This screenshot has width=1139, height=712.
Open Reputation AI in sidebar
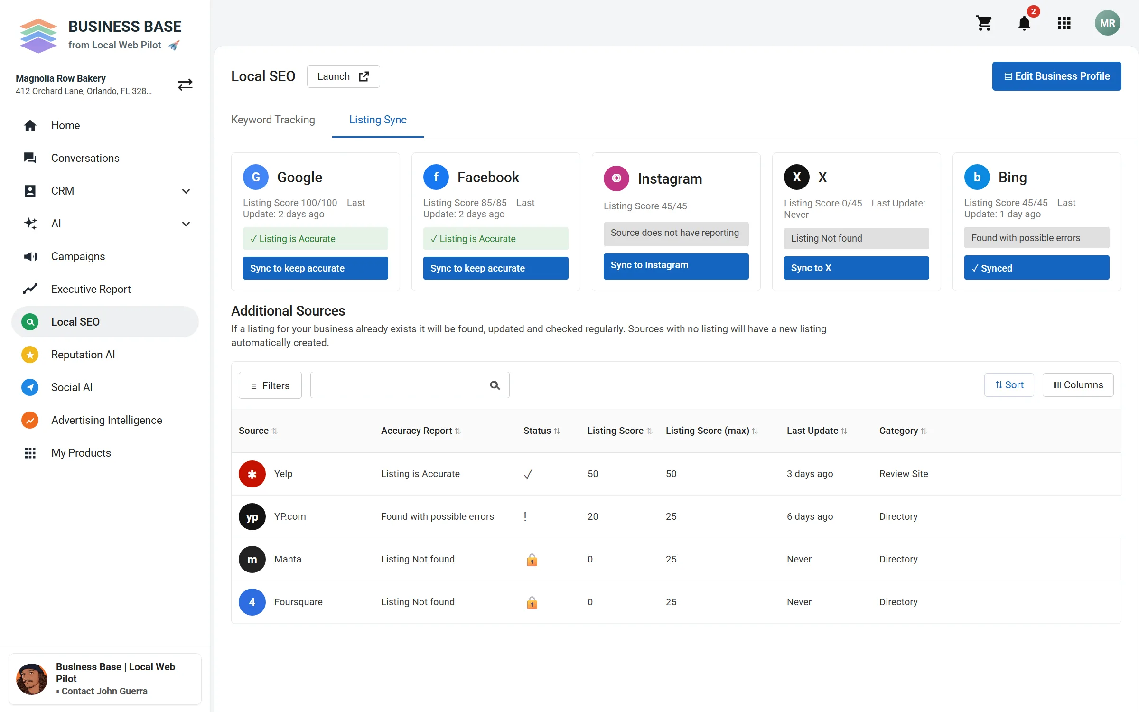105,355
